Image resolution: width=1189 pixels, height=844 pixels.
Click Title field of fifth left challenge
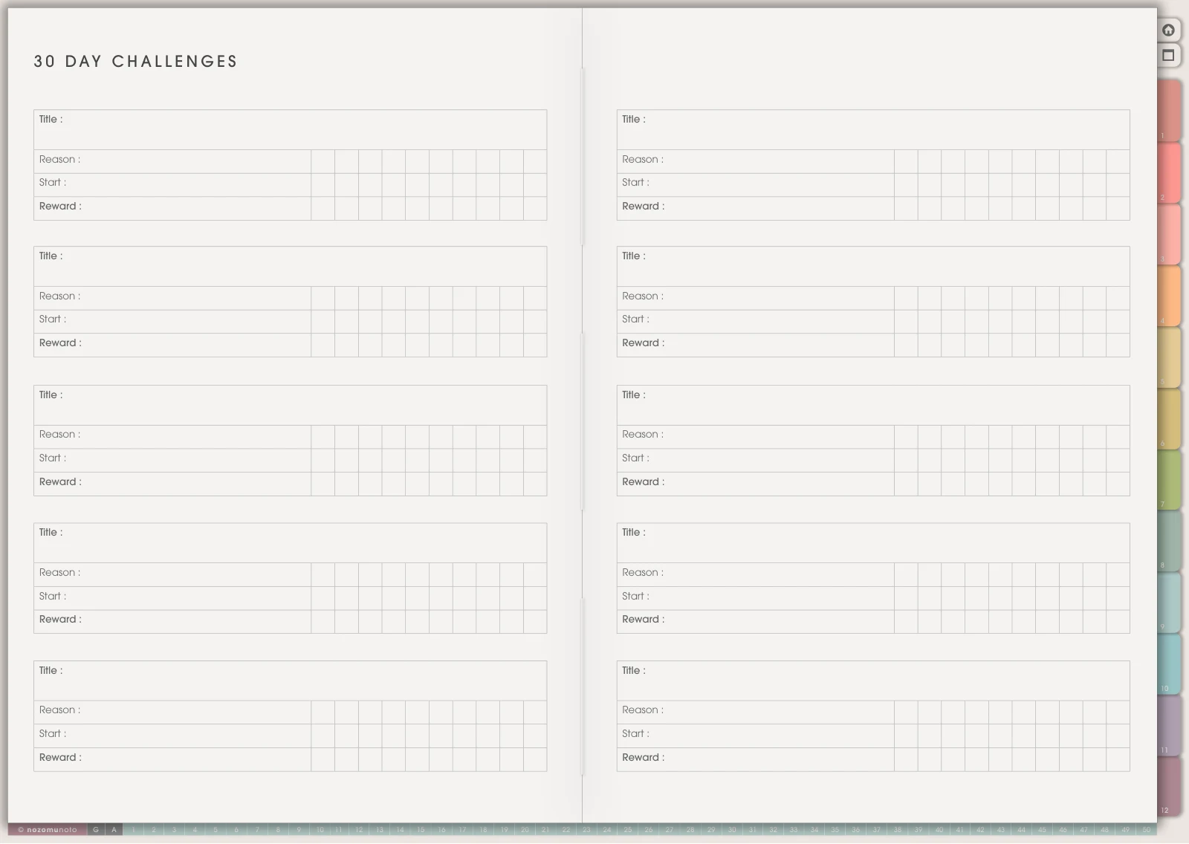(290, 681)
